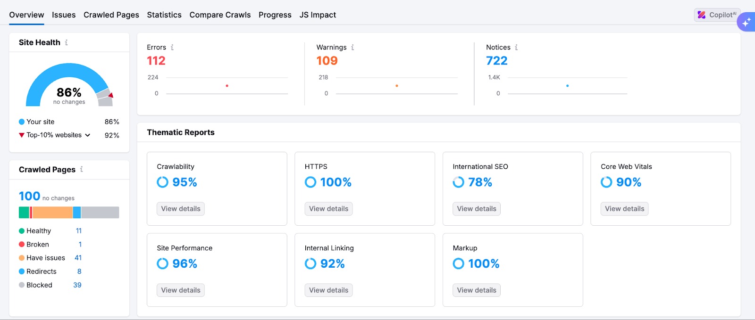This screenshot has height=320, width=755.
Task: Click the blue data point on Notices chart
Action: (567, 86)
